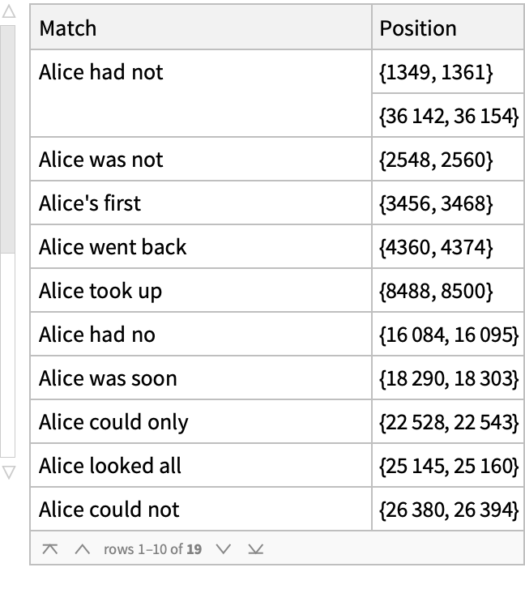Image resolution: width=525 pixels, height=593 pixels.
Task: Click the vertical scrollbar thumb
Action: 7,138
